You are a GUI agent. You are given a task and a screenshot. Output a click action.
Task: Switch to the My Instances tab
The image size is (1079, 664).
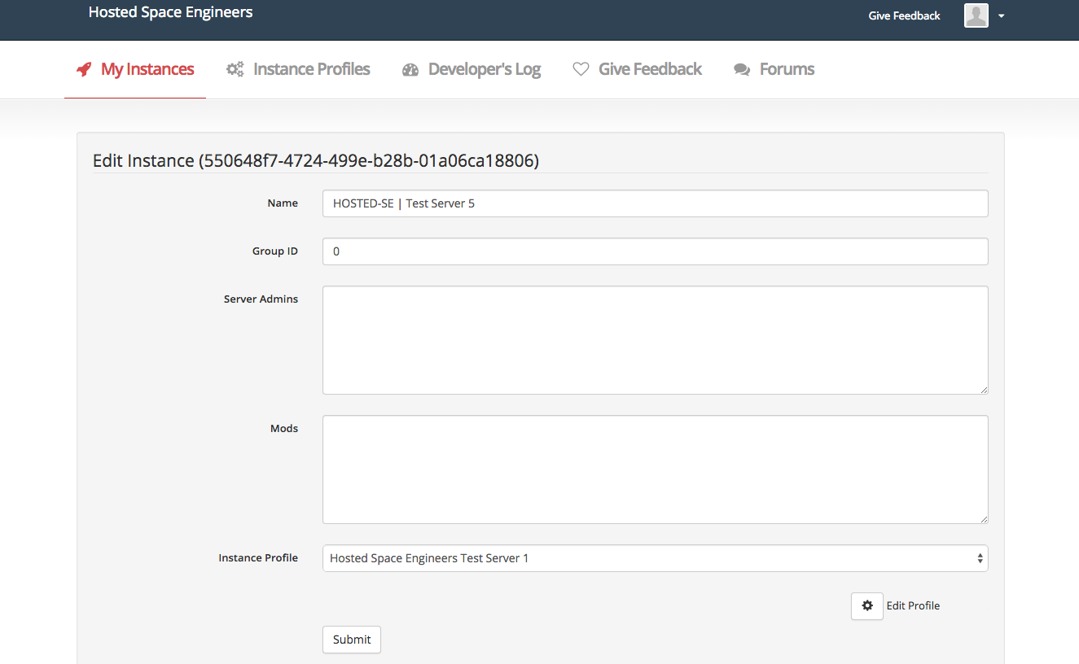[x=135, y=70]
